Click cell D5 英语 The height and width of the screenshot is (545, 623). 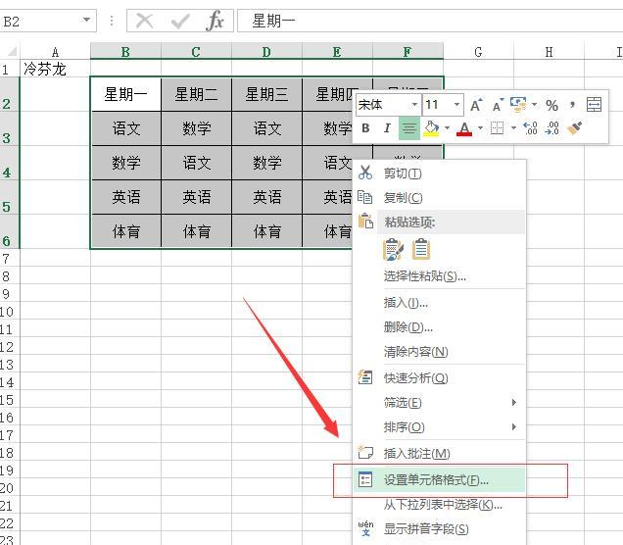266,197
